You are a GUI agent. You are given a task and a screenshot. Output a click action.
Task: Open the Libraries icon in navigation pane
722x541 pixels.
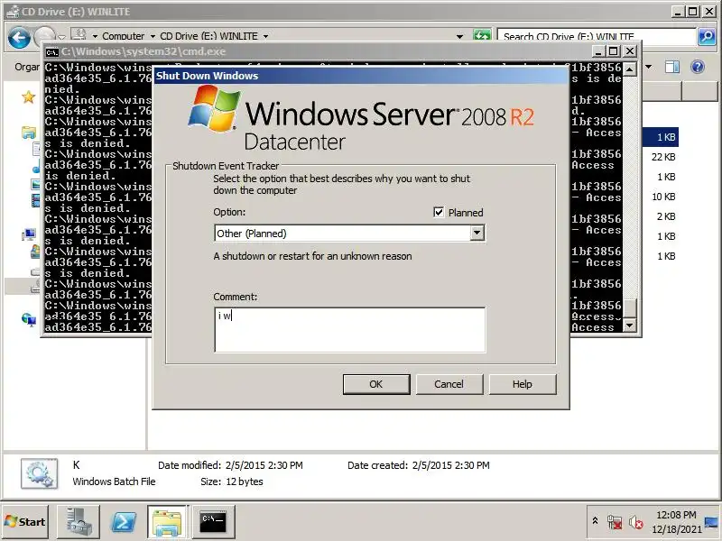coord(29,133)
